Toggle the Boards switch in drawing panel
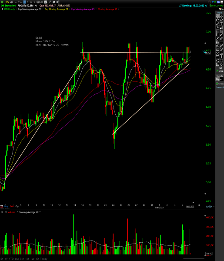224x261 pixels. tap(220, 79)
